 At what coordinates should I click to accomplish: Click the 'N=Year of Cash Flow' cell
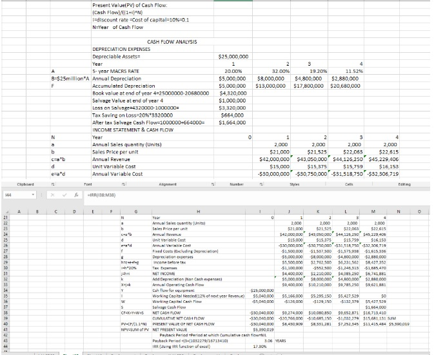coord(117,27)
